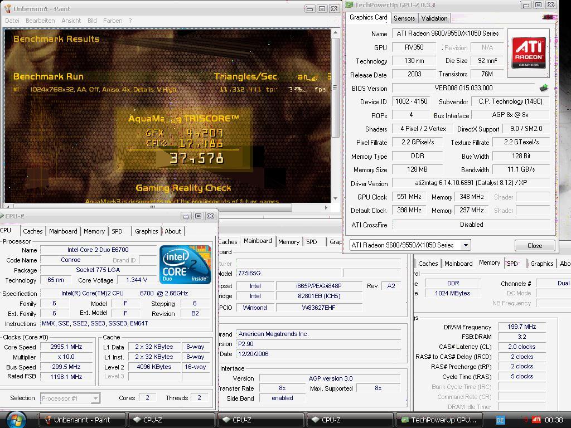Click the Close button in GPU-Z
The image size is (571, 428).
point(535,245)
